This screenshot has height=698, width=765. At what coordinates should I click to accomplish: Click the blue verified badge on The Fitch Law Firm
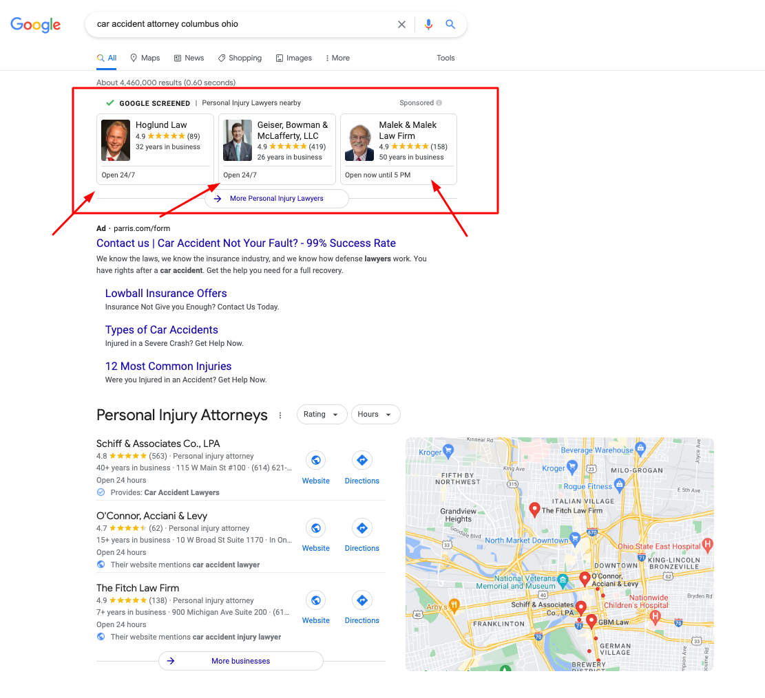click(x=101, y=637)
